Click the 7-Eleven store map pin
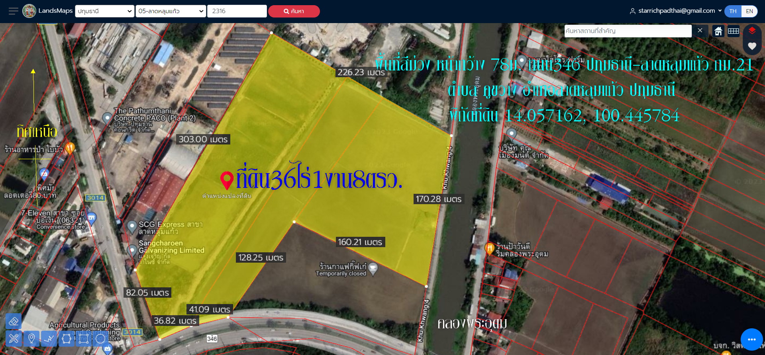This screenshot has height=355, width=765. click(x=92, y=218)
